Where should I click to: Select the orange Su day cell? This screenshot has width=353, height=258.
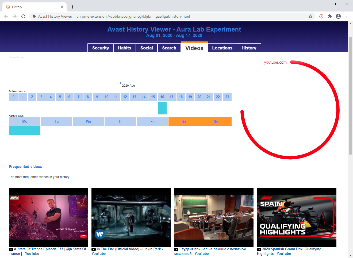click(216, 121)
